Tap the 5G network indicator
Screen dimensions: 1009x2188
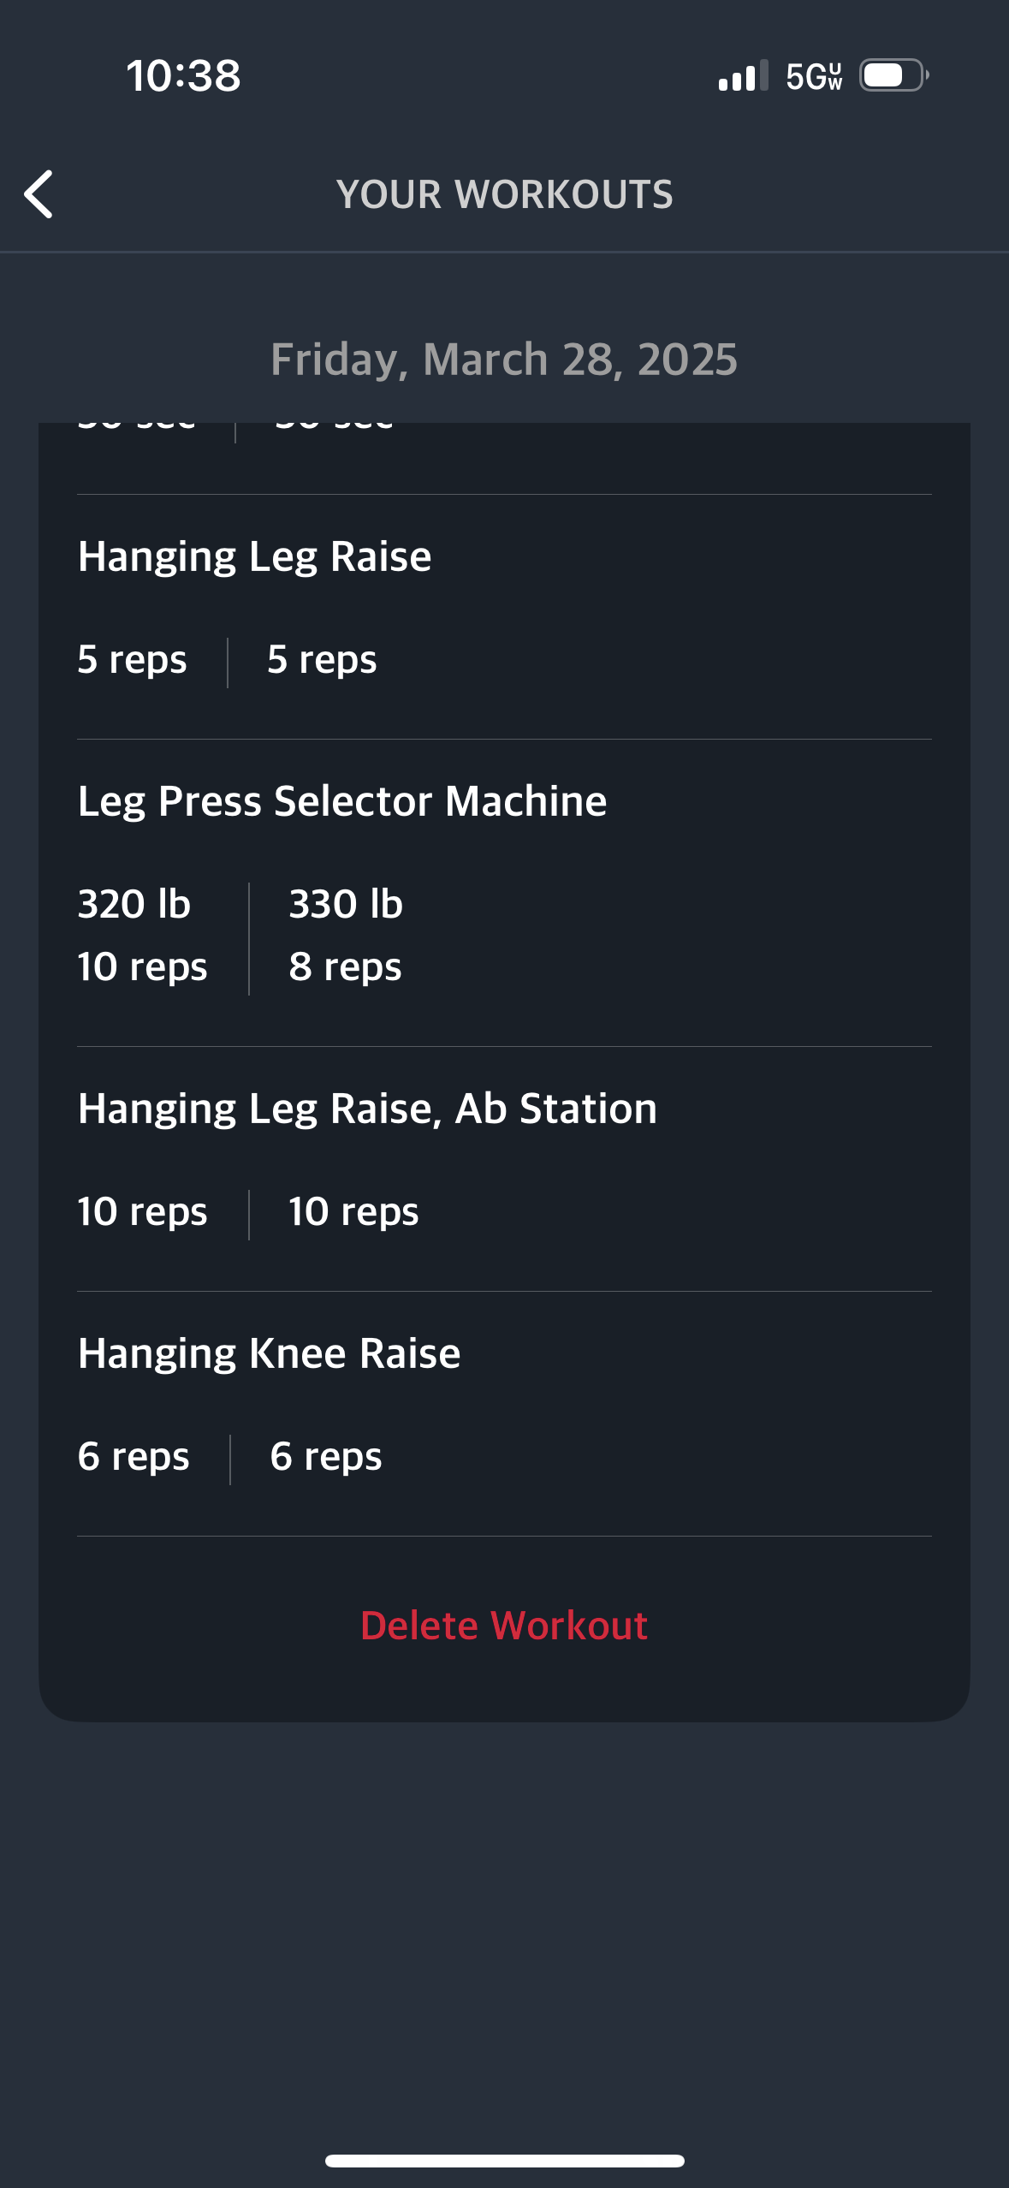[814, 76]
